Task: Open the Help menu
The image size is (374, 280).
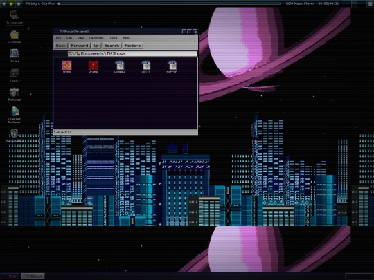Action: (126, 37)
